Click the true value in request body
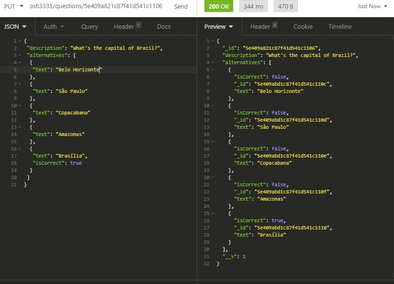 76,163
